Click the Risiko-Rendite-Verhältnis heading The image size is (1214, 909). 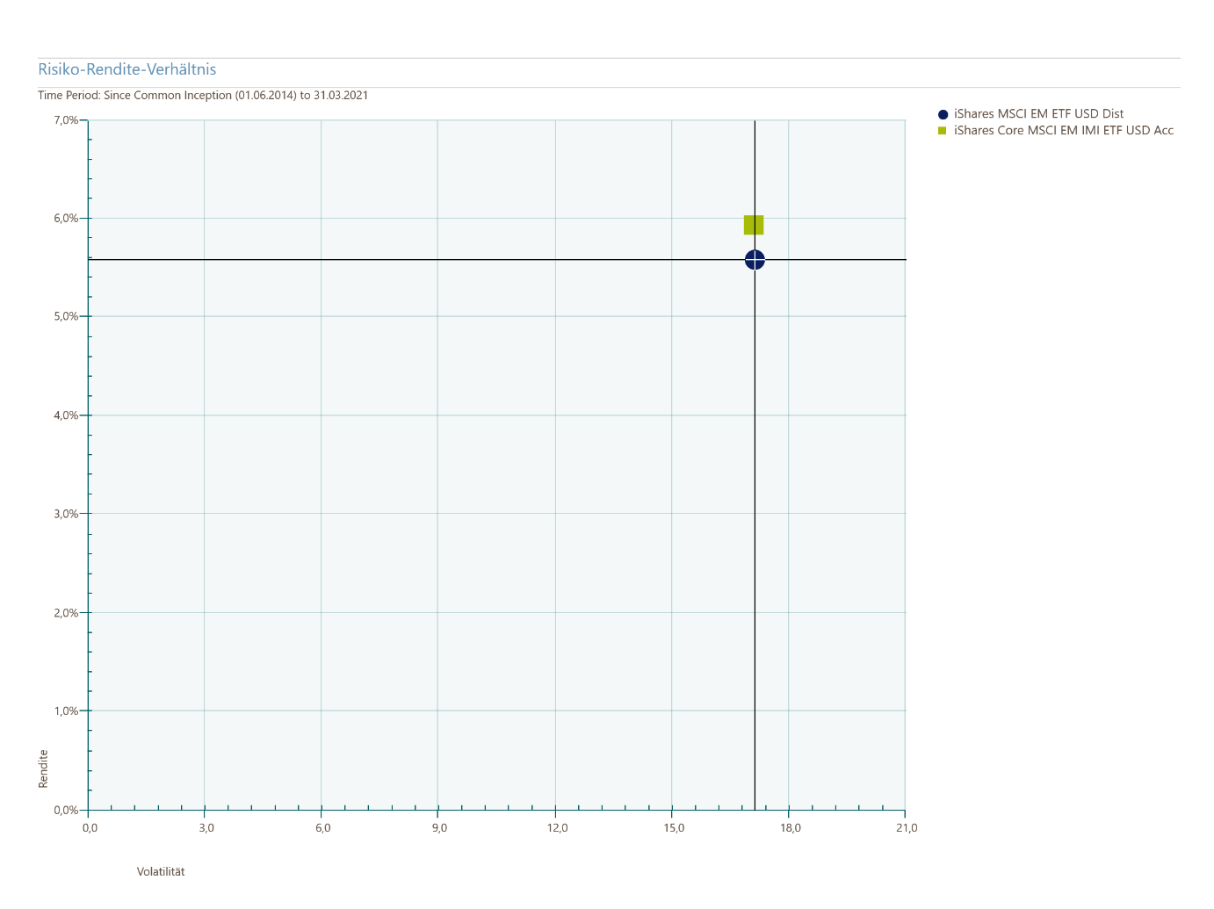pyautogui.click(x=127, y=69)
